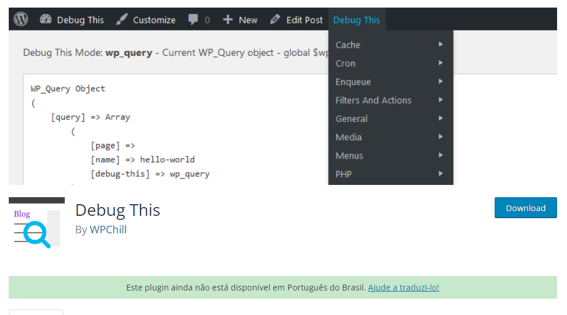Select the Enqueue menu entry
The height and width of the screenshot is (315, 567).
tap(390, 82)
